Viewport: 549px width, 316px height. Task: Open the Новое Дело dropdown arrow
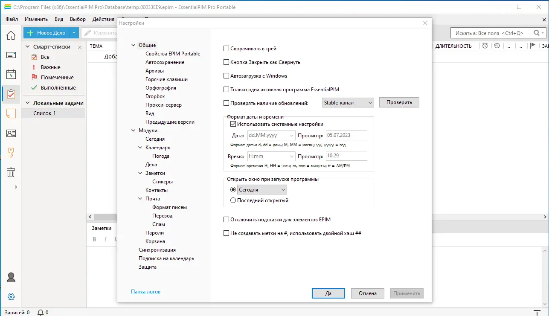[x=74, y=33]
